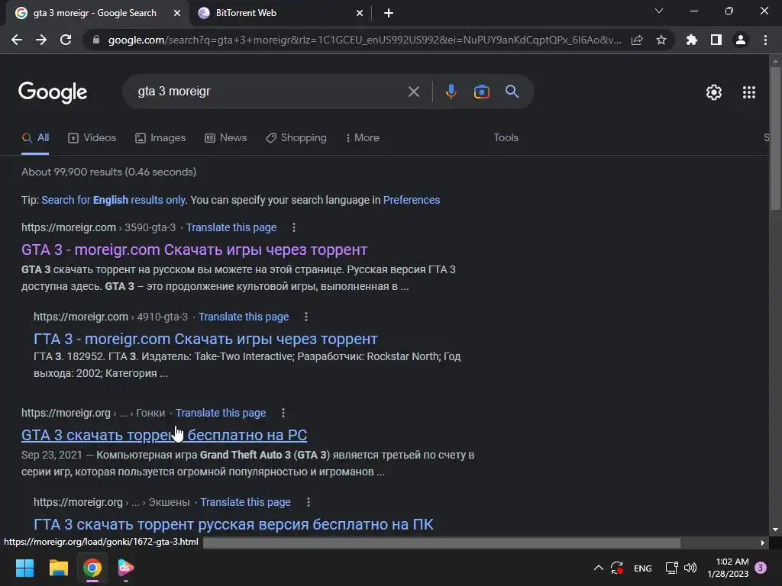This screenshot has height=586, width=782.
Task: Open Google quick settings gear
Action: [714, 92]
